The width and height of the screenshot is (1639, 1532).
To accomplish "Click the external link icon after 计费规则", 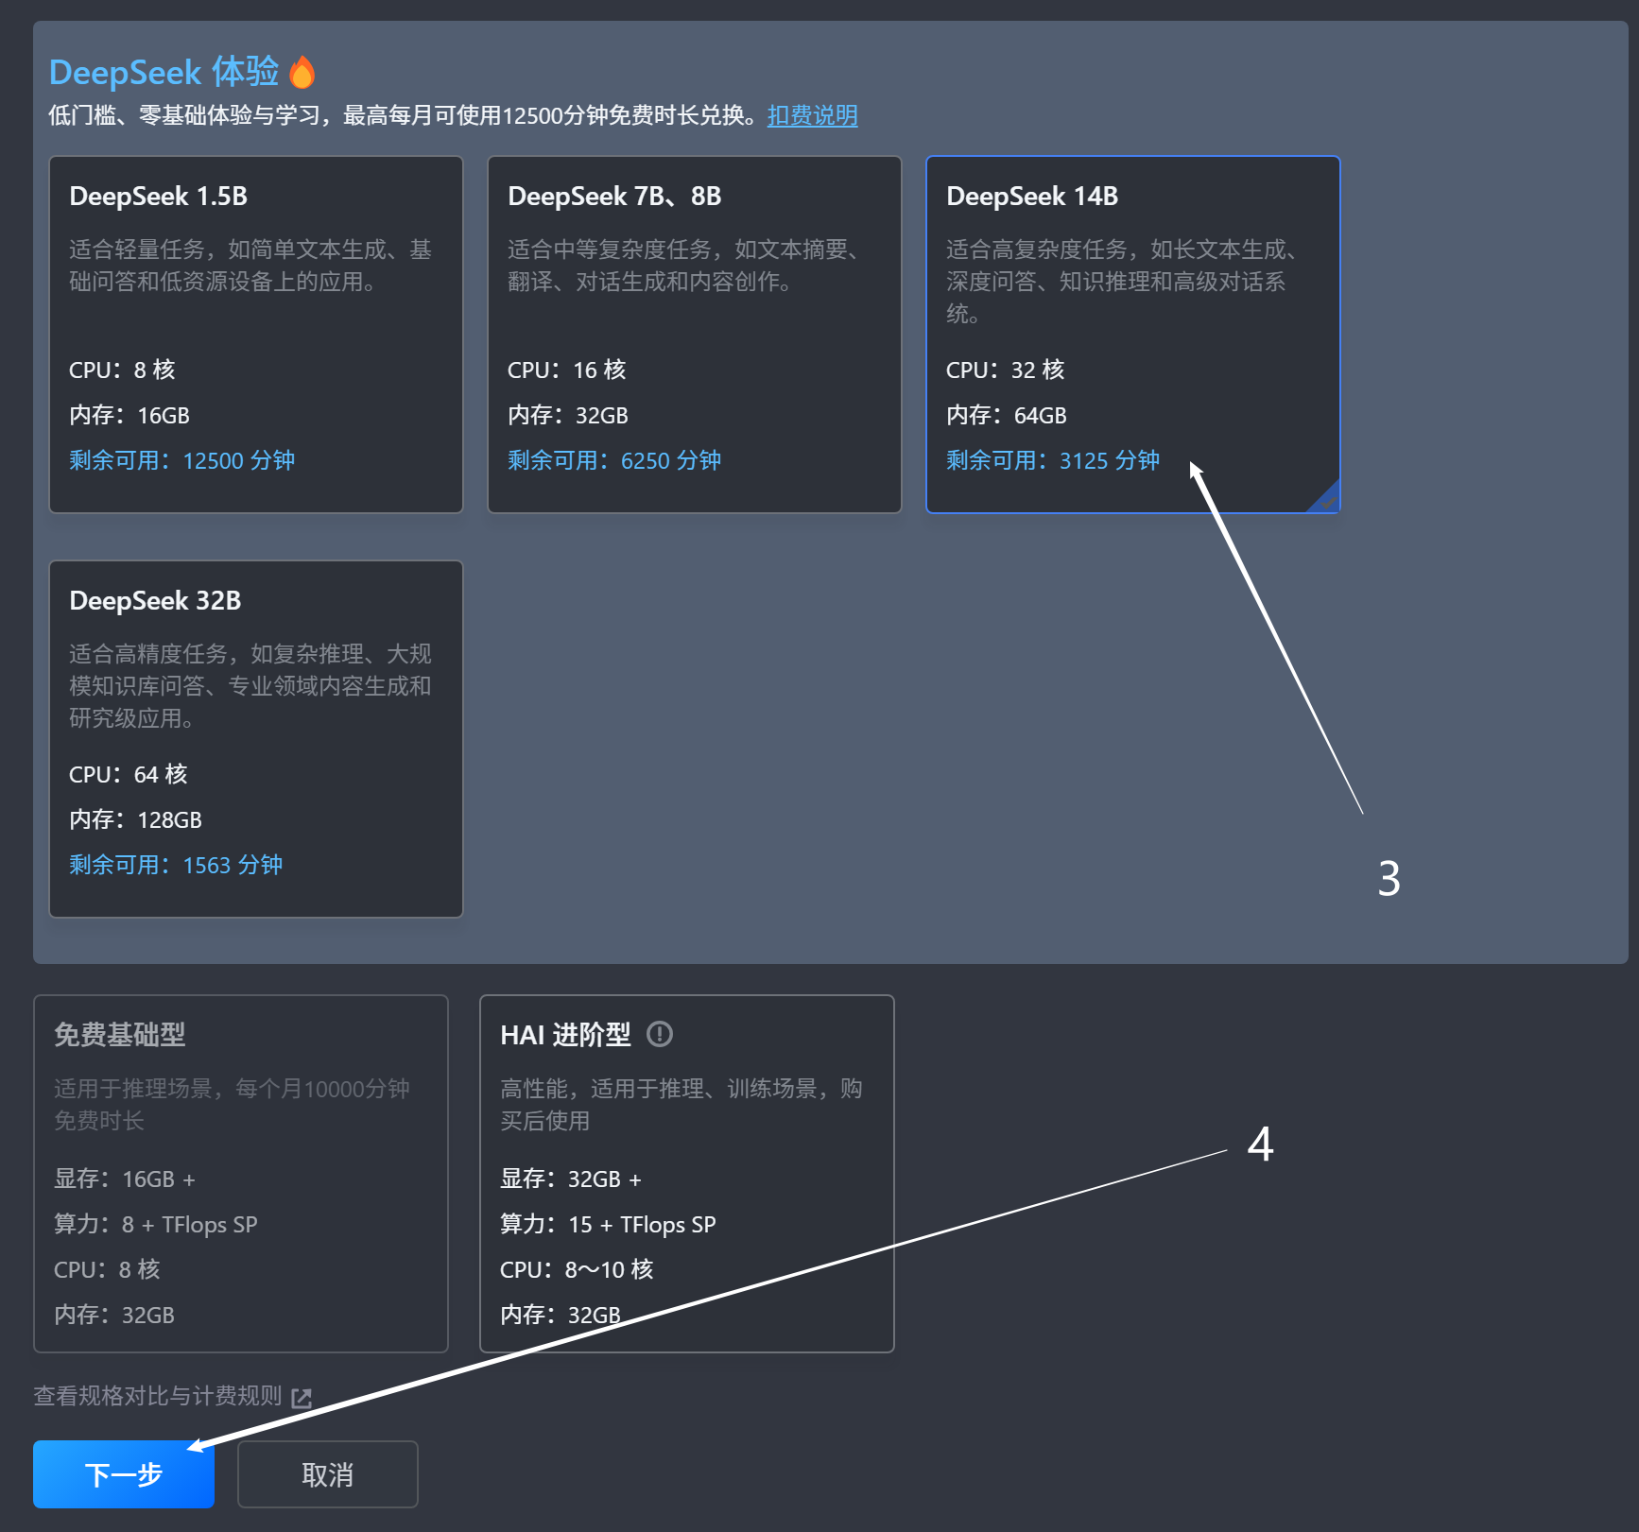I will 302,1398.
